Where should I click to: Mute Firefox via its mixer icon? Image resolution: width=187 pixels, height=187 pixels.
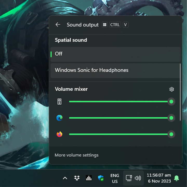click(x=59, y=134)
